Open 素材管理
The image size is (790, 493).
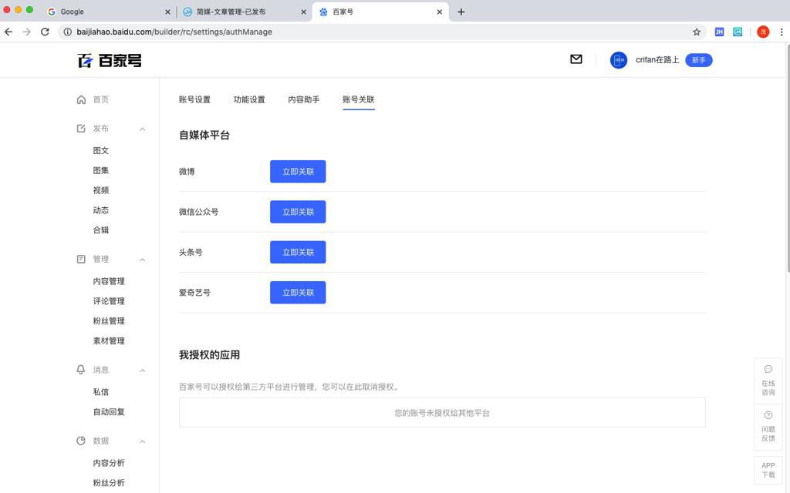109,340
